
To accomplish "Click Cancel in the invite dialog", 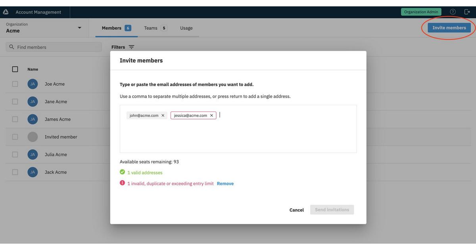I will (x=297, y=210).
